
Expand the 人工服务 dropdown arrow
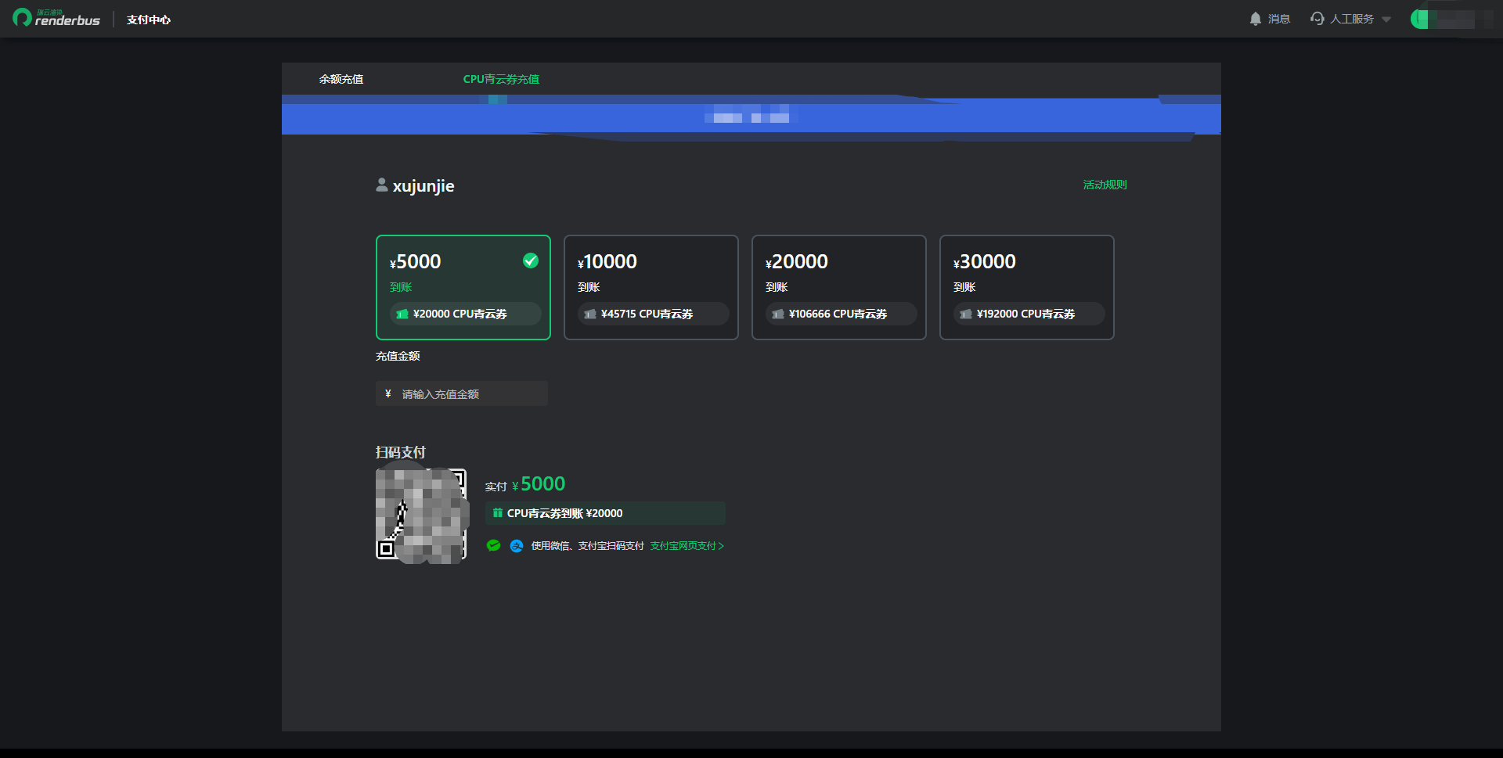(1386, 20)
